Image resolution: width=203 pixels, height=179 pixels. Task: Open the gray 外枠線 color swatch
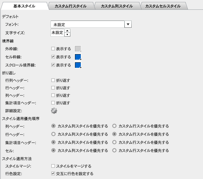tap(78, 49)
